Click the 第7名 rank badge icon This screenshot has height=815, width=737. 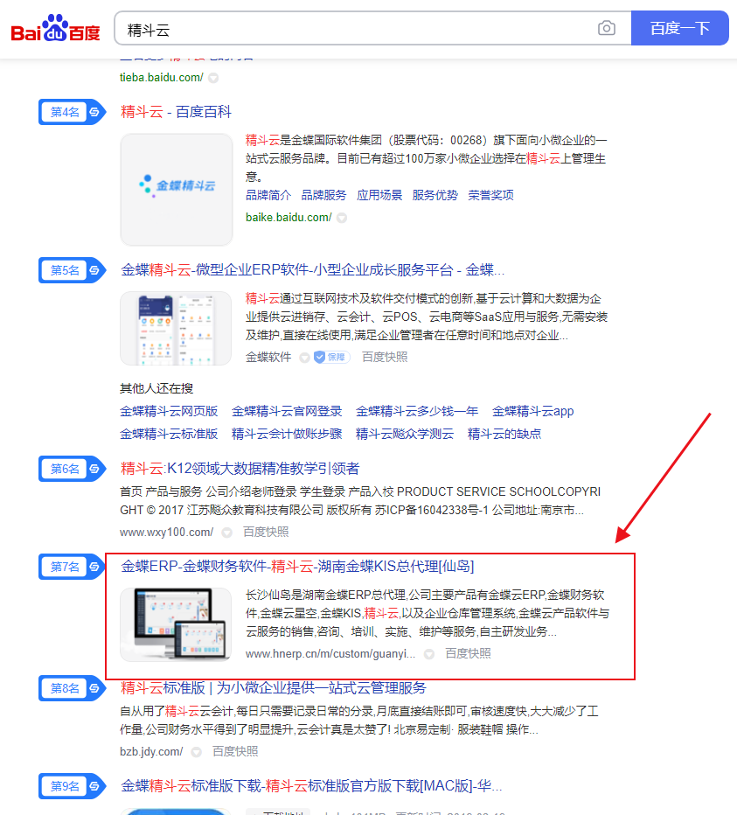(73, 567)
